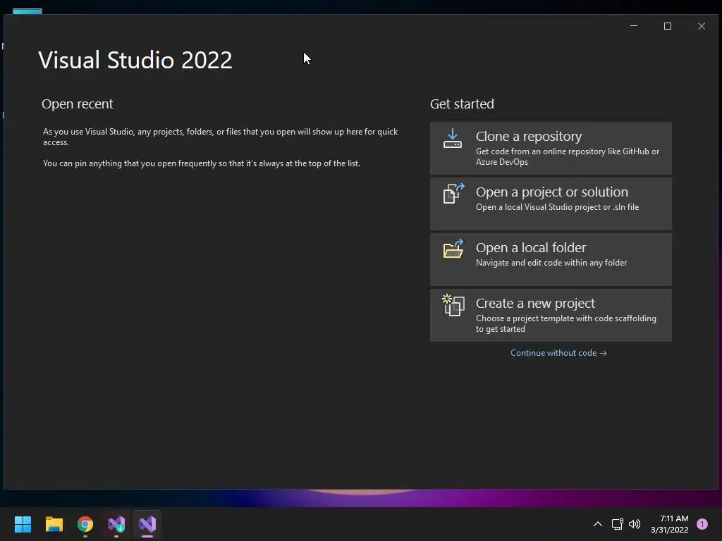Open the Windows Start menu

tap(23, 524)
